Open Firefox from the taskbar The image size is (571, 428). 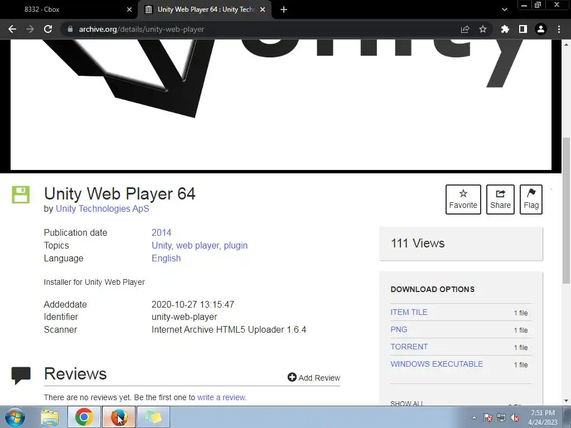tap(118, 417)
